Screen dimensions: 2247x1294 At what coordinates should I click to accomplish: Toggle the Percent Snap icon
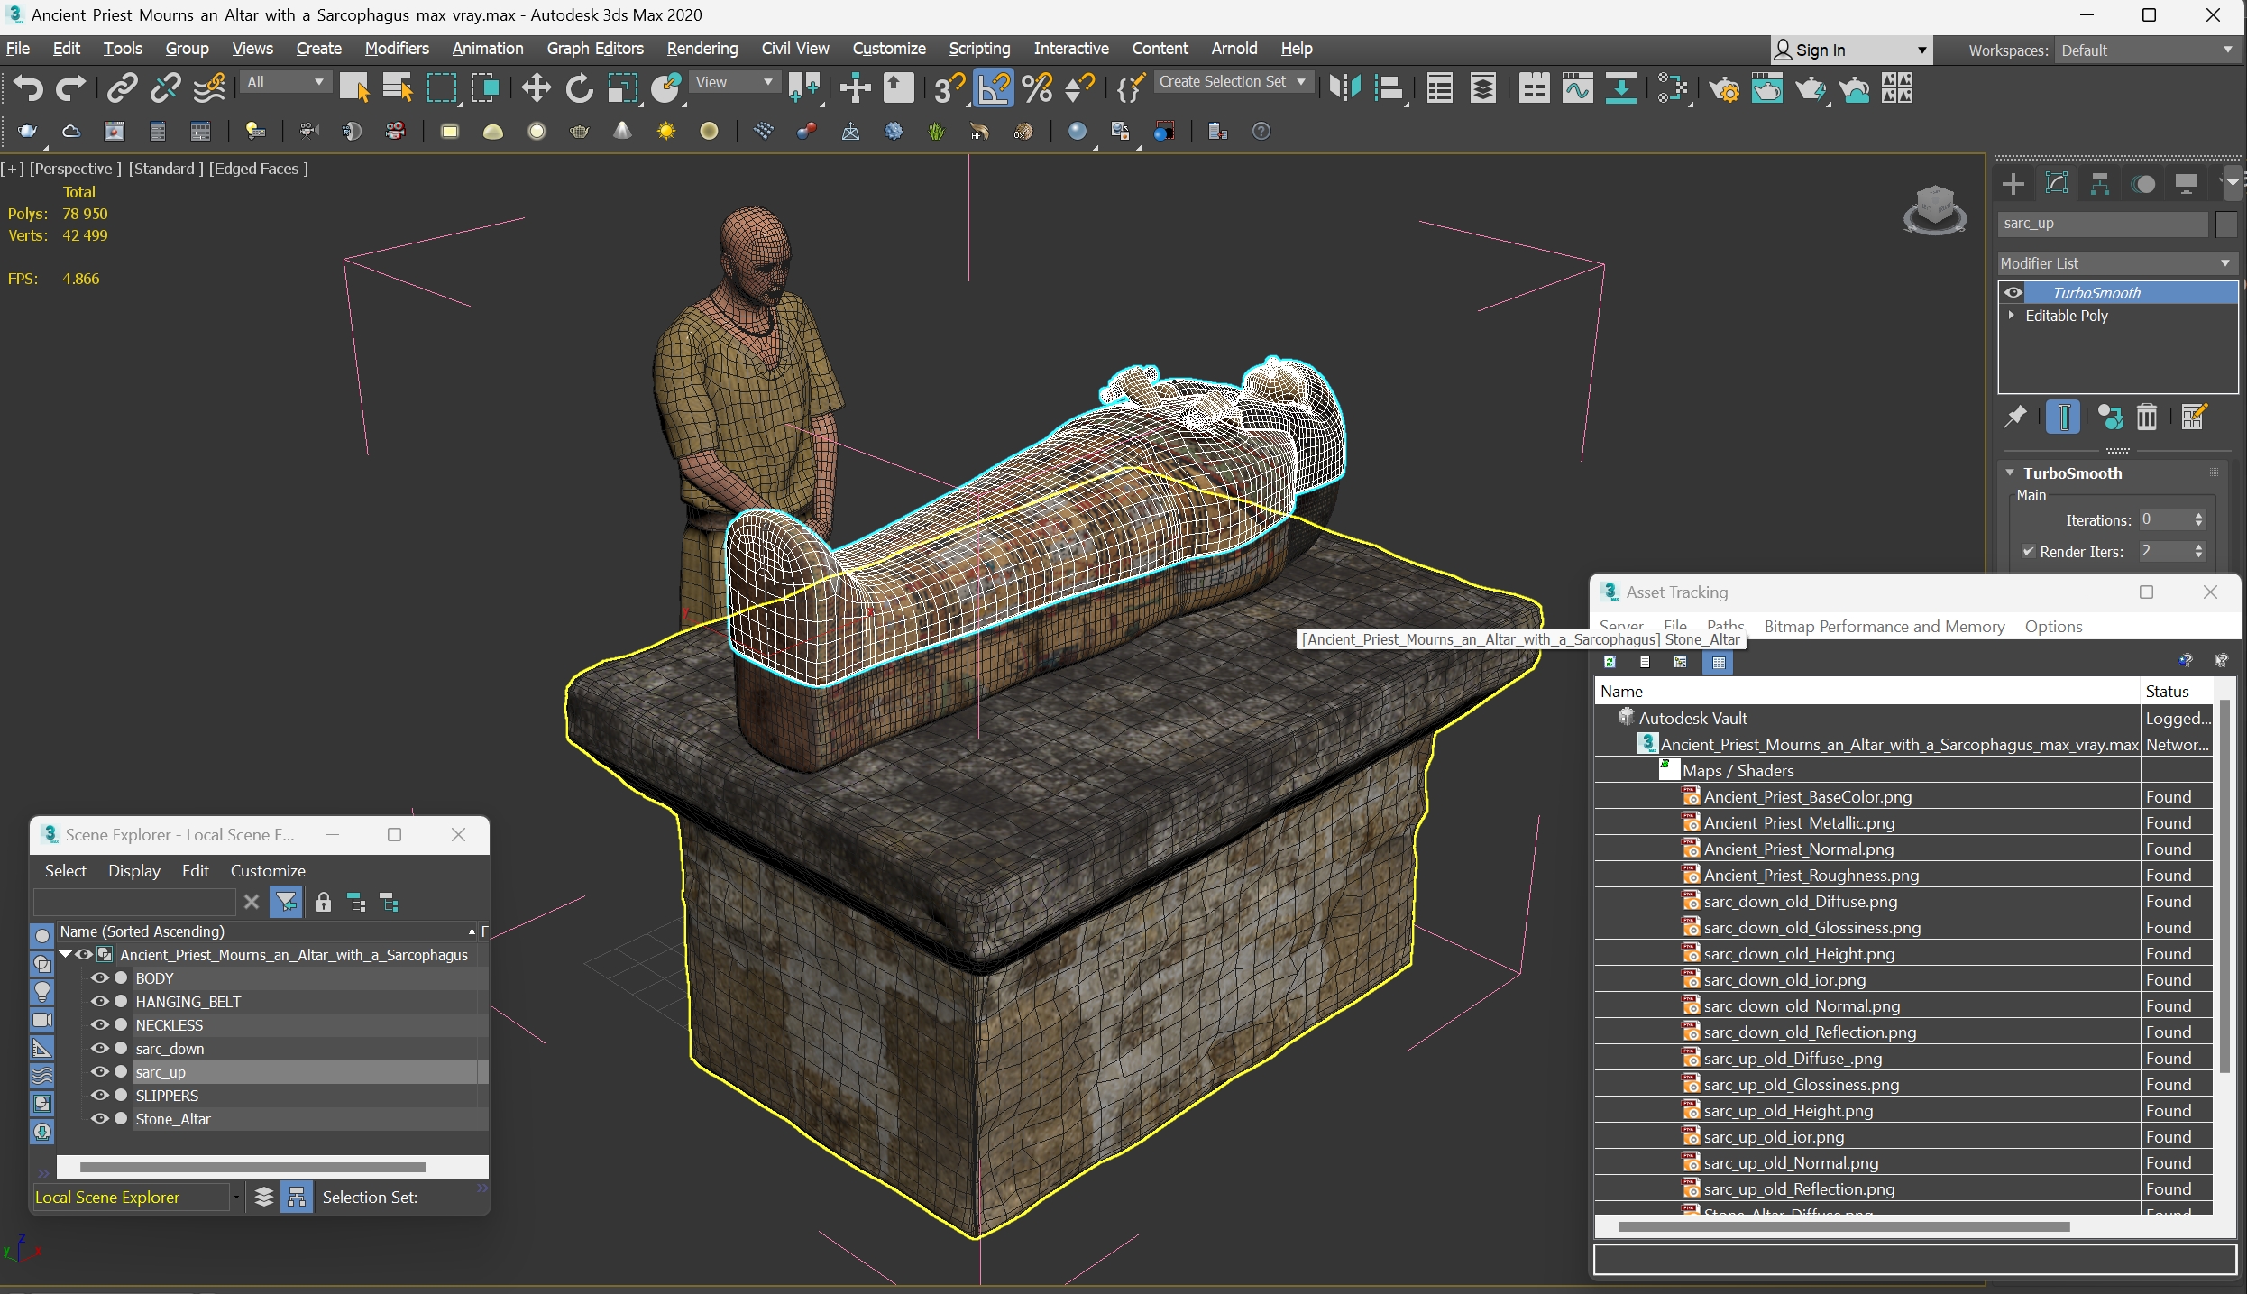point(1037,88)
